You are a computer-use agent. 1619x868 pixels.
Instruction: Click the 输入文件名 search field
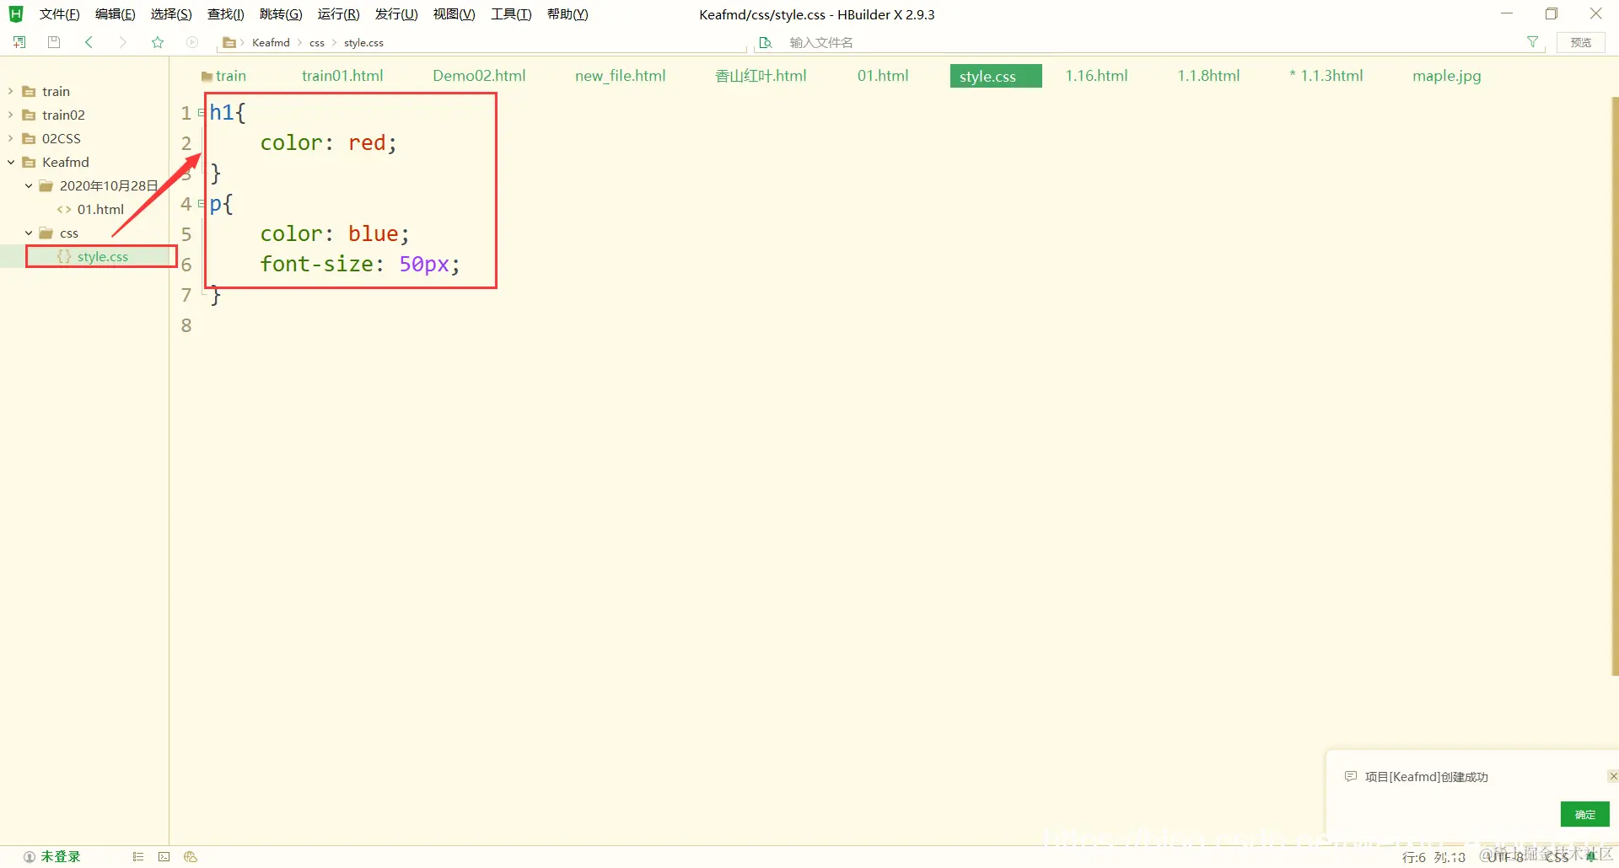coord(1151,42)
